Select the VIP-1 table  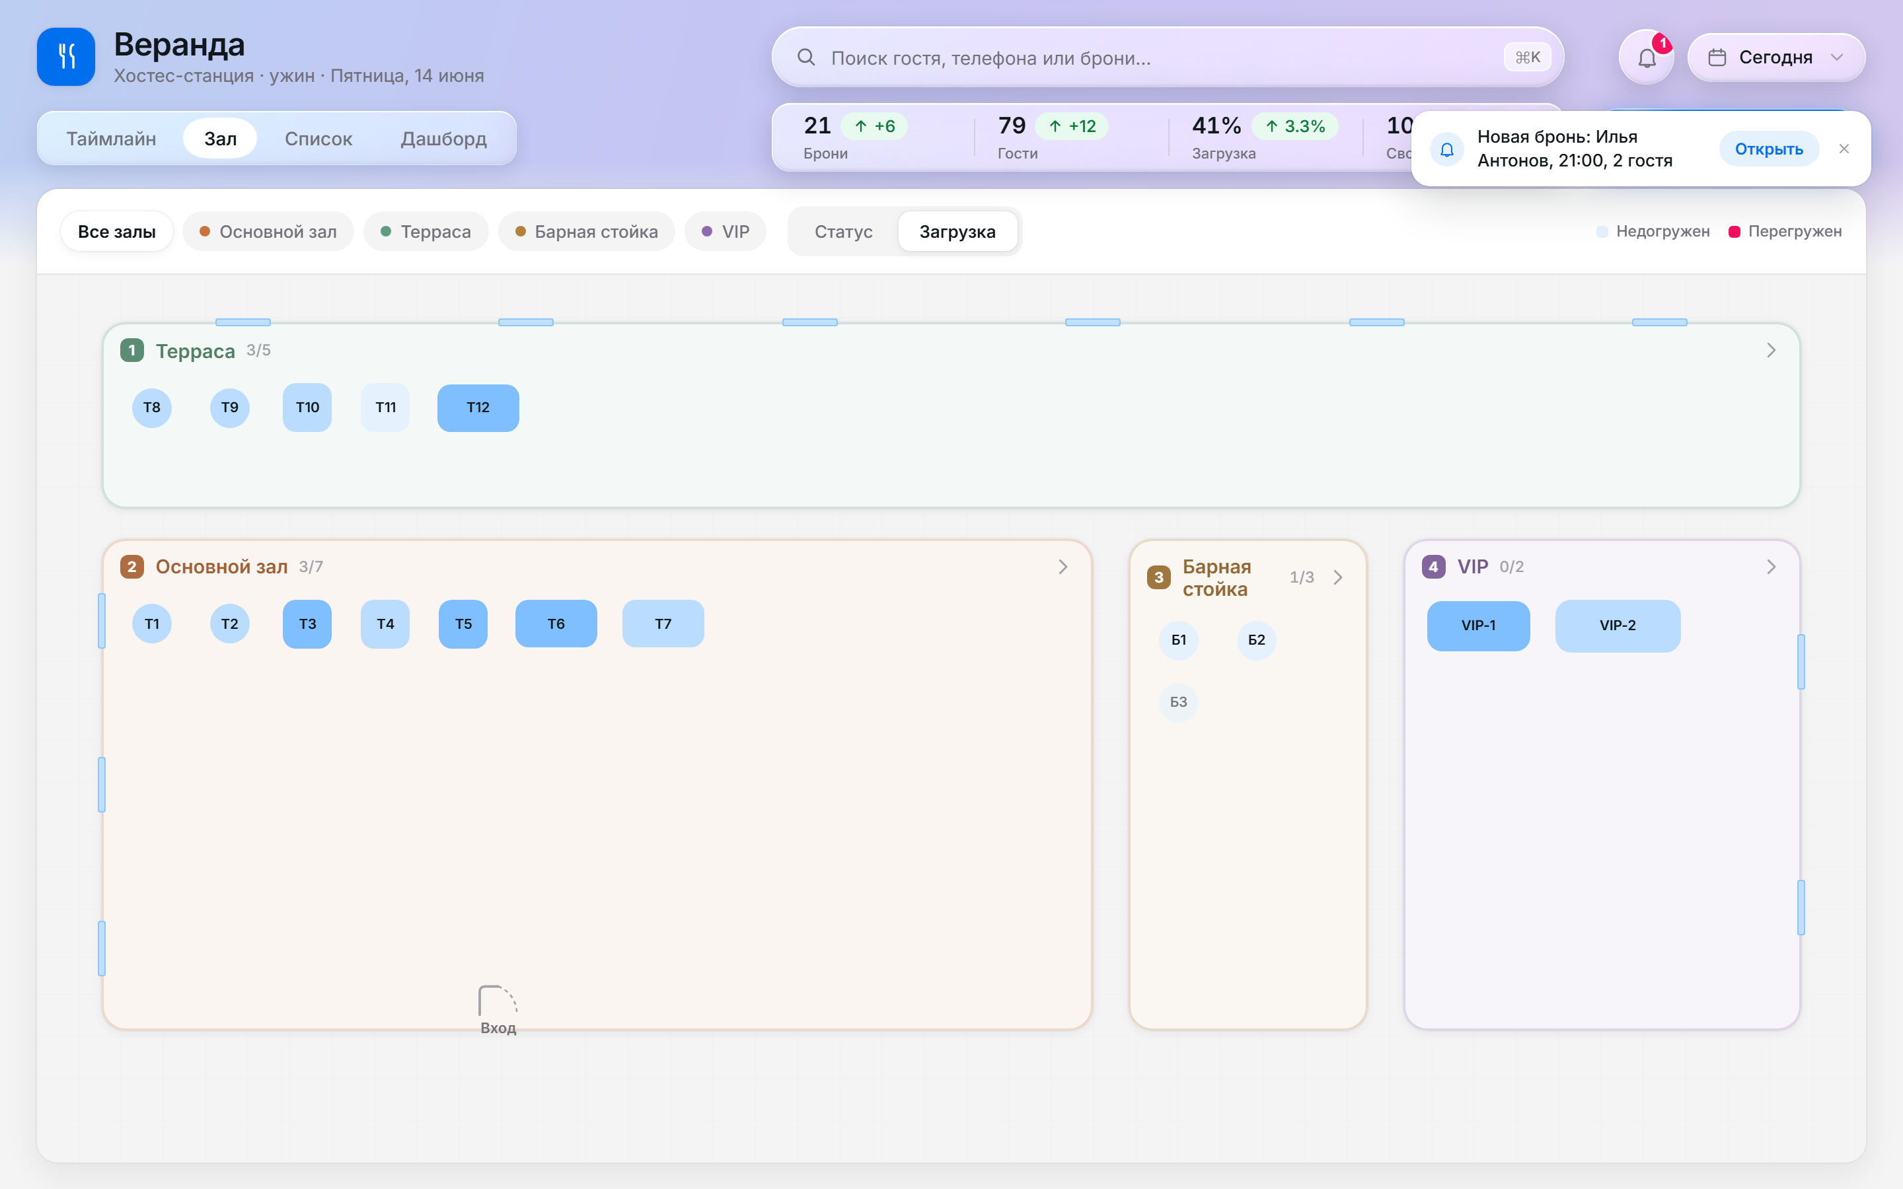point(1478,625)
